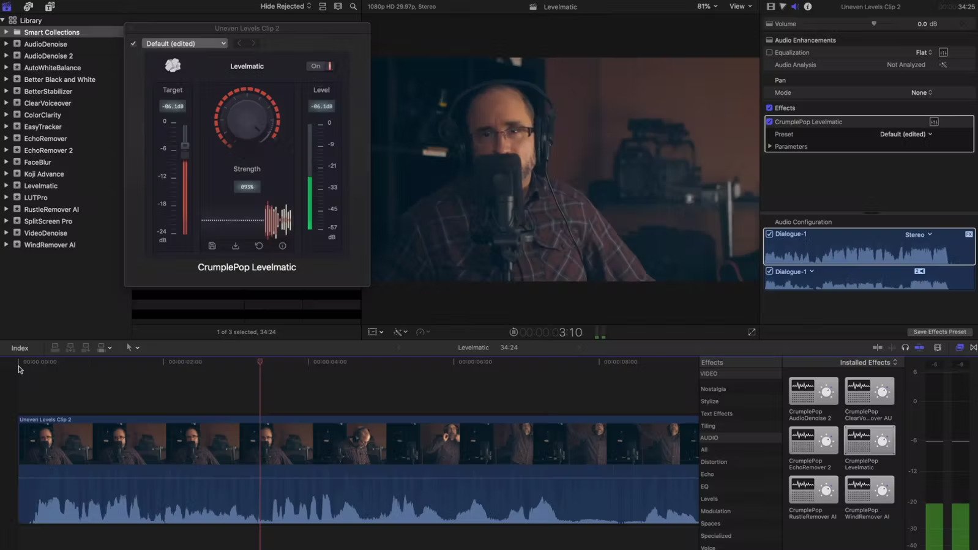Open the Pan Mode None dropdown
The height and width of the screenshot is (550, 978).
pyautogui.click(x=922, y=93)
